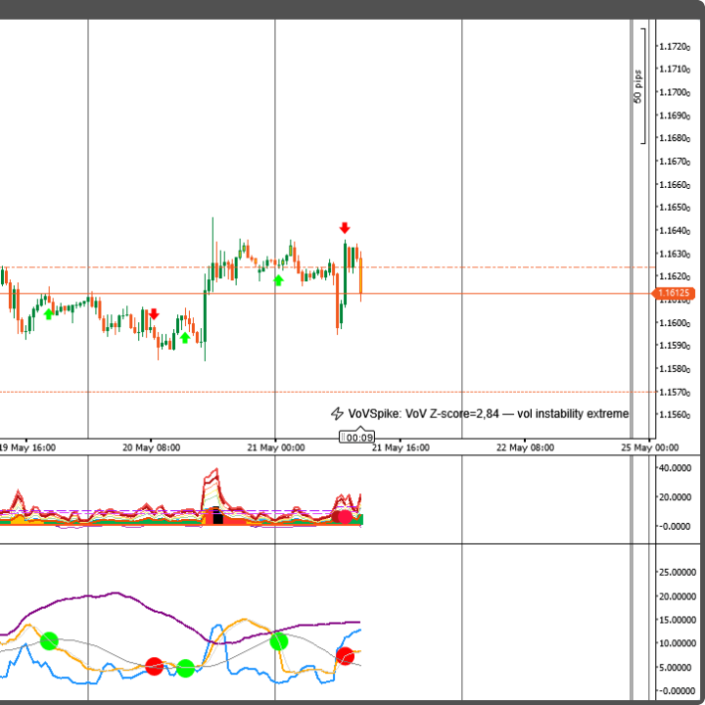Click the 15.00000 scale value in bottom panel
This screenshot has height=705, width=705.
click(678, 621)
